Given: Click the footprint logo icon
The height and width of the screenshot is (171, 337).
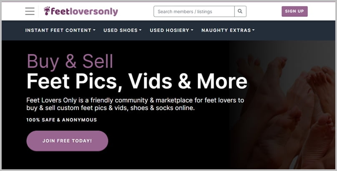Looking at the screenshot, I should pyautogui.click(x=47, y=11).
